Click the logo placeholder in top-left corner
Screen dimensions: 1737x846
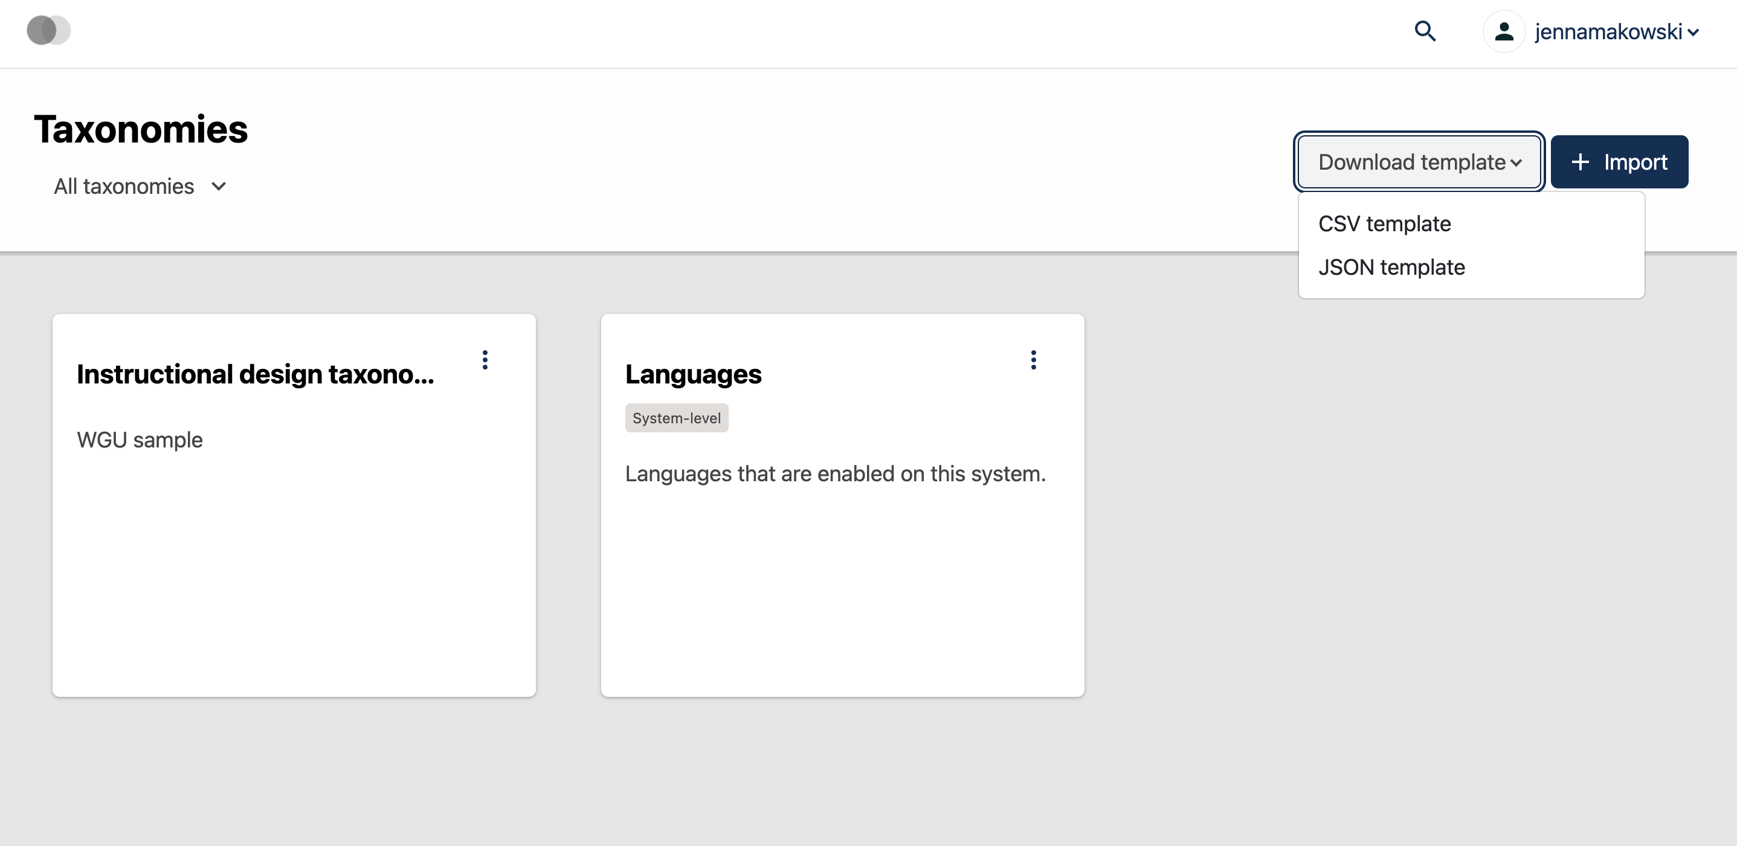pyautogui.click(x=48, y=30)
